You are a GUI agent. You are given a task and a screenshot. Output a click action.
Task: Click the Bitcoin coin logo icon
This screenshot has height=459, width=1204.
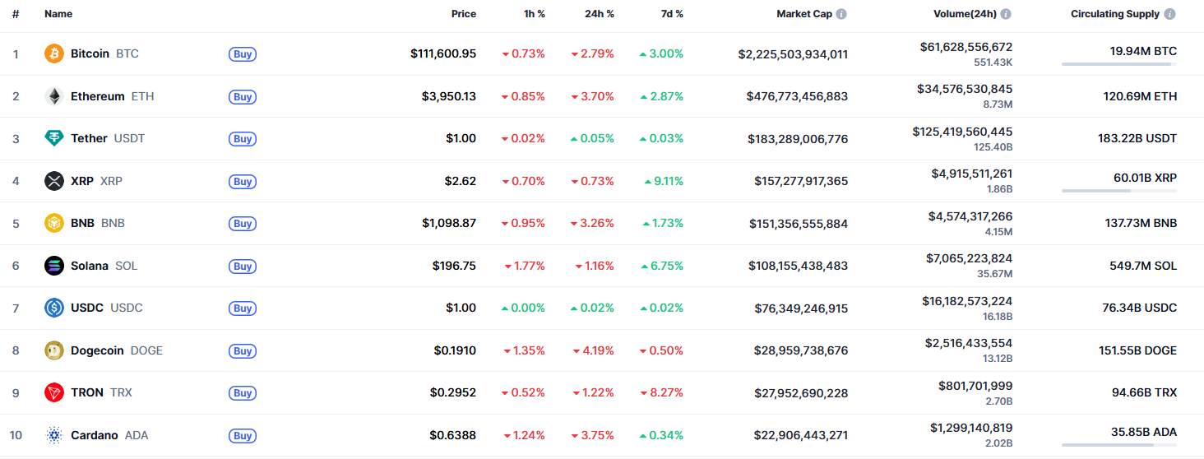pyautogui.click(x=53, y=53)
